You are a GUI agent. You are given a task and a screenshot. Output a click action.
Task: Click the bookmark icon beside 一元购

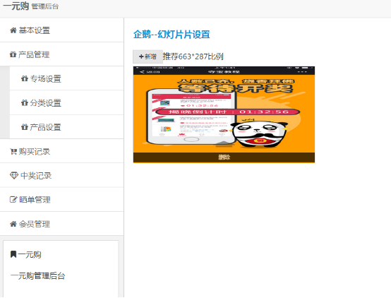tap(13, 254)
